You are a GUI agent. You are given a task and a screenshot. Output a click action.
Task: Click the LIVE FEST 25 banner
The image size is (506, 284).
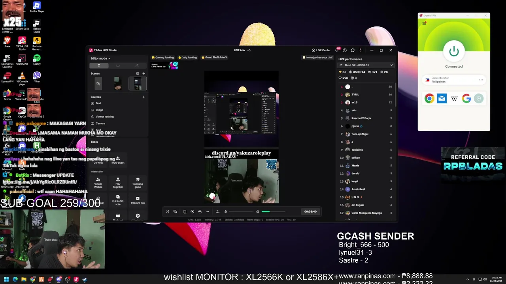pos(164,65)
